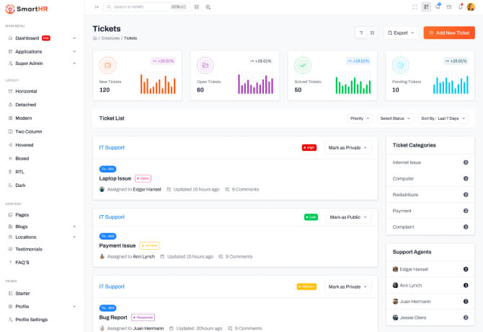Open the Priority filter dropdown
The height and width of the screenshot is (332, 483).
click(360, 118)
